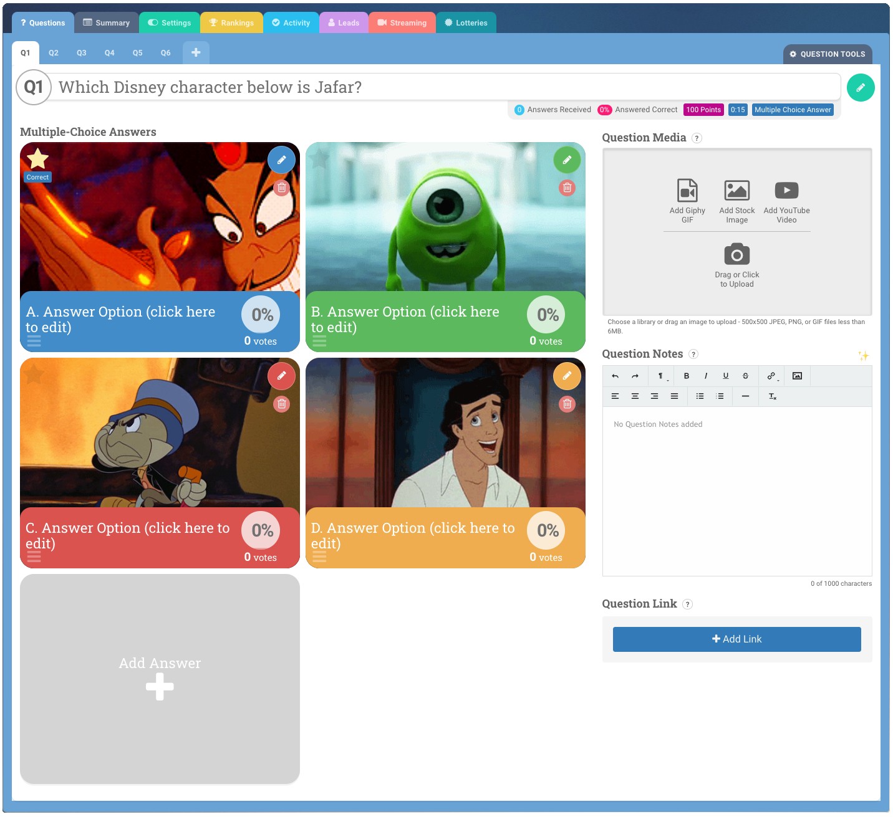Click answer A option text to edit
Screen dimensions: 893x817
(120, 320)
